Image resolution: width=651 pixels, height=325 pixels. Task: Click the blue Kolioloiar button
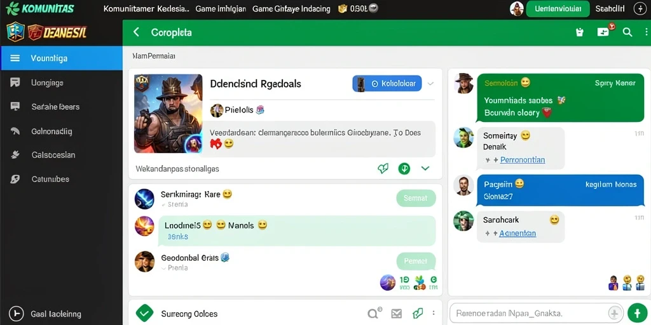[387, 84]
